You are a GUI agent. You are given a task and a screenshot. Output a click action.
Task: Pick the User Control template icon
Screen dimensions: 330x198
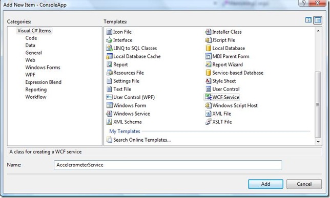pyautogui.click(x=208, y=89)
